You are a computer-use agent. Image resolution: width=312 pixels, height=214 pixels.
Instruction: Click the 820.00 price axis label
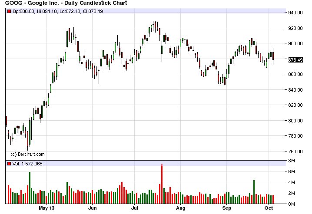295,105
